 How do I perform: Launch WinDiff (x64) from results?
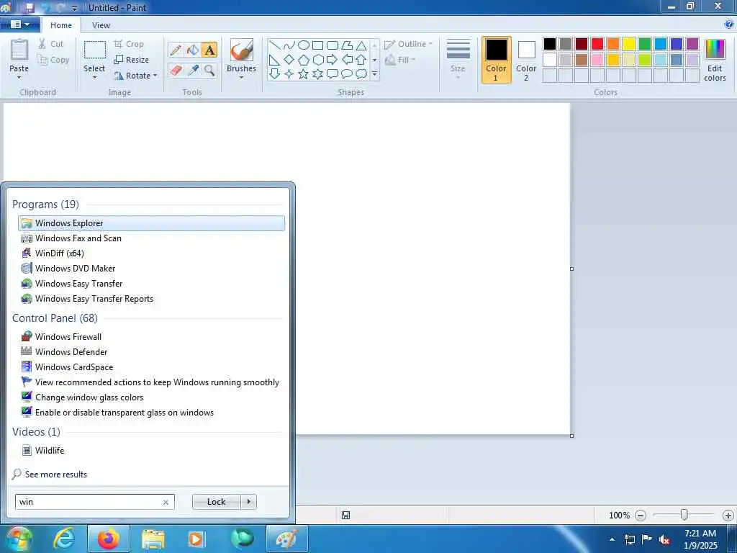pos(151,253)
